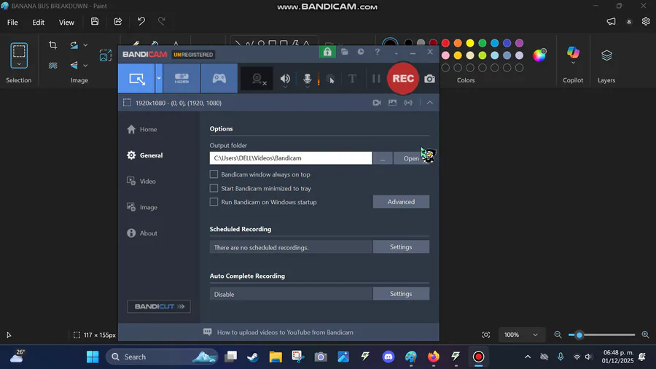Start recording with the REC button
Viewport: 656px width, 369px height.
(403, 78)
